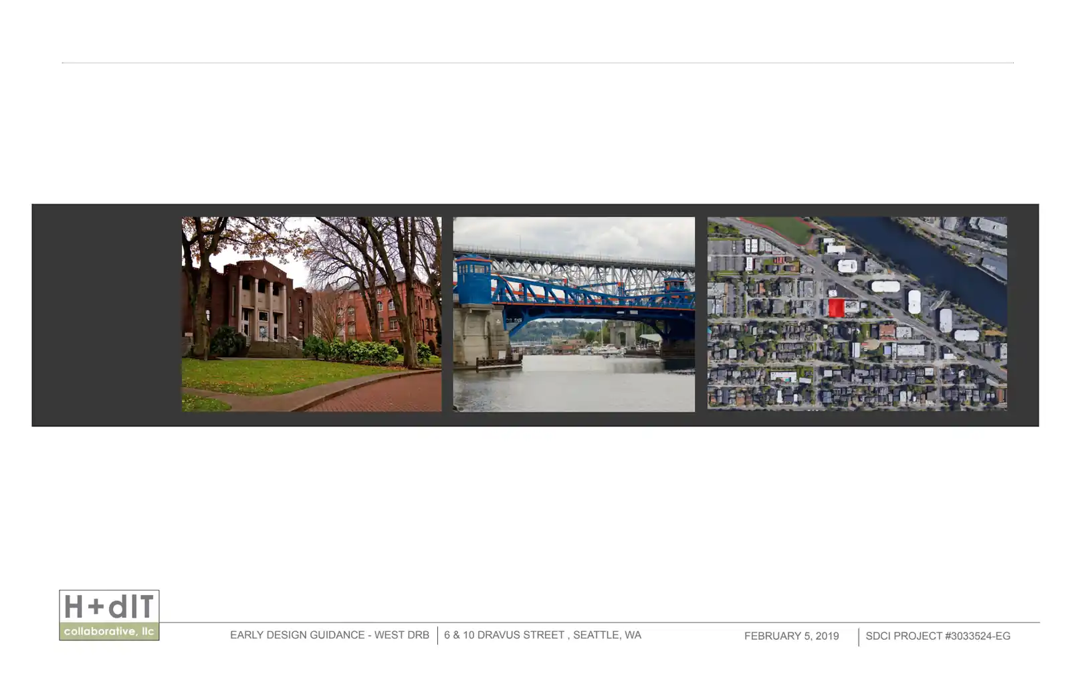Open the blue drawbridge photo
Viewport: 1070px width, 692px height.
pos(574,314)
